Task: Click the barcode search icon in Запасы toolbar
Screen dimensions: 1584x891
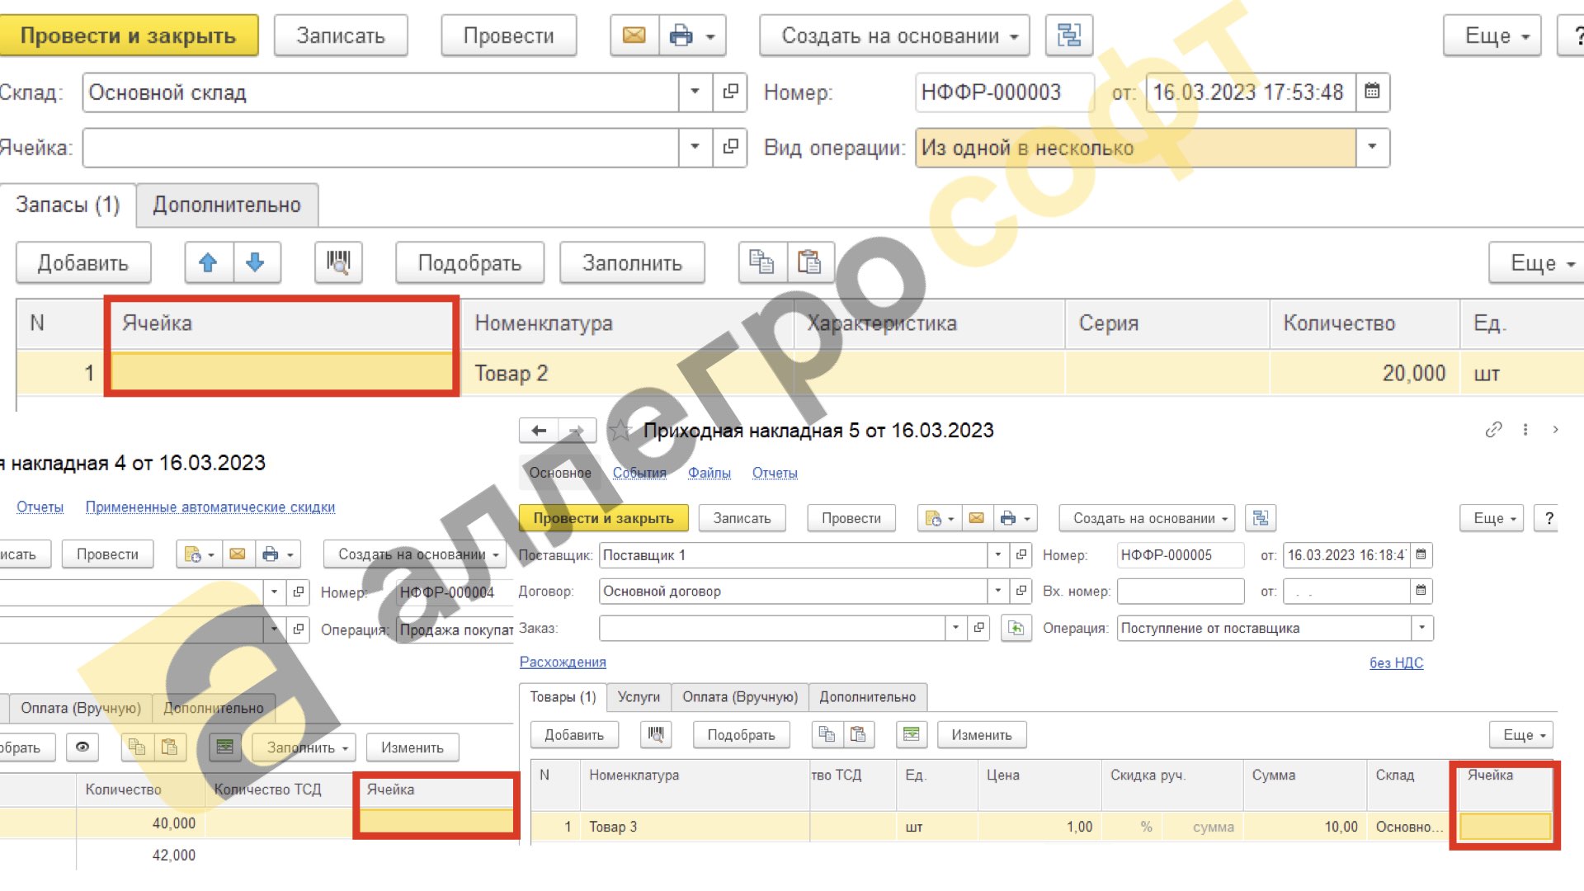Action: pos(338,262)
